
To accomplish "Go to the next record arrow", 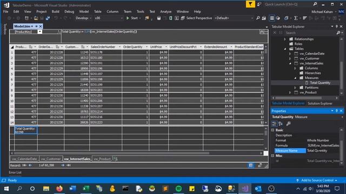I will click(x=63, y=165).
